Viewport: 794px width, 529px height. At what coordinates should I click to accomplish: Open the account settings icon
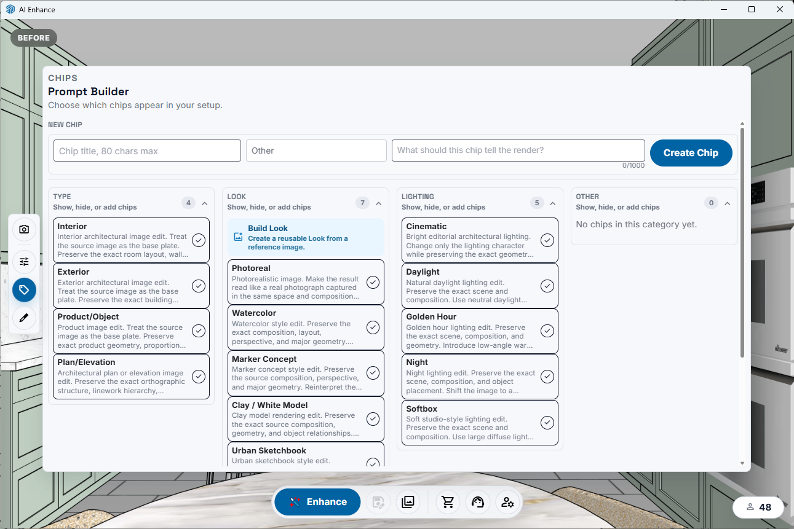(507, 502)
